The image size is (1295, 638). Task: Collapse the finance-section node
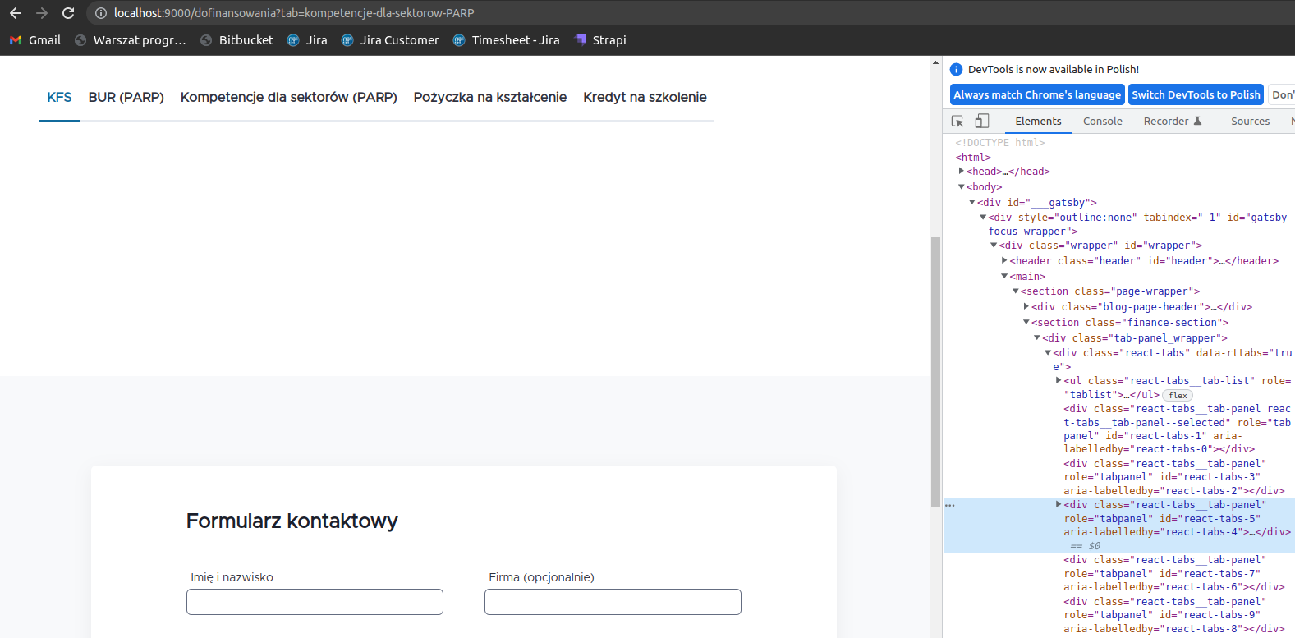click(x=1026, y=323)
